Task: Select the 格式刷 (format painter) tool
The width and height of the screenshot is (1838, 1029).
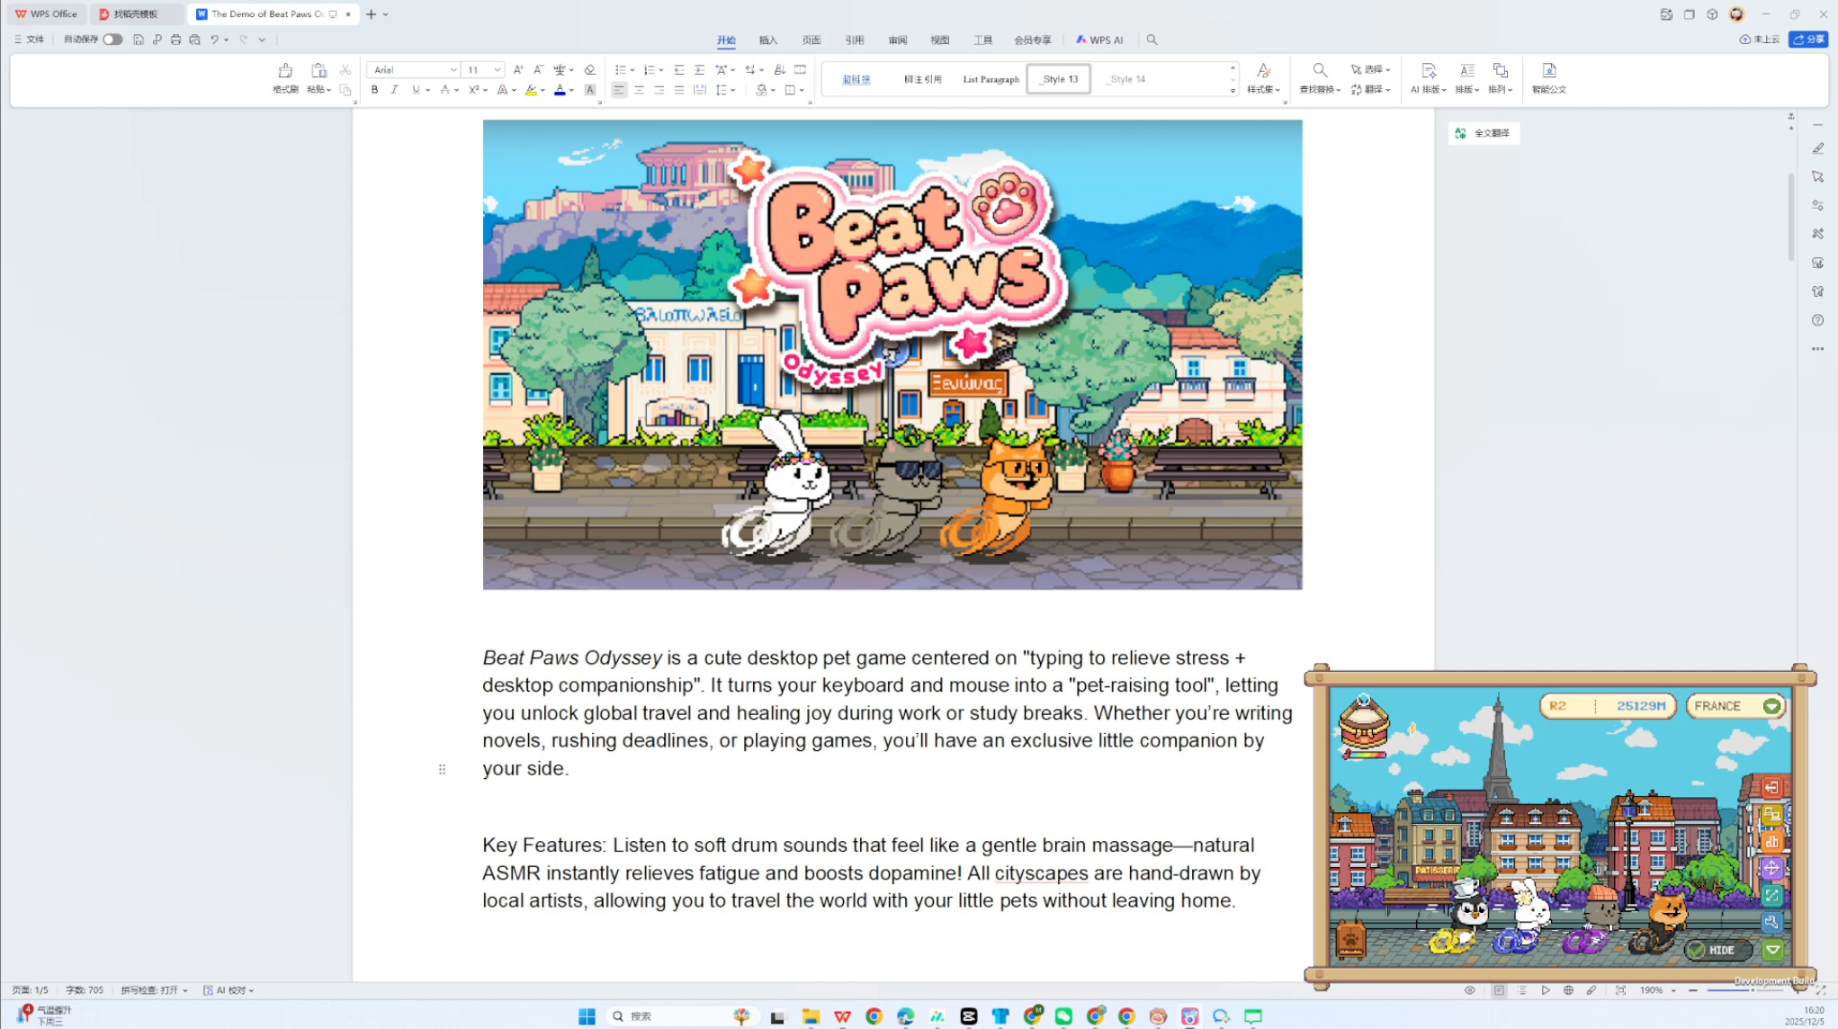Action: point(284,78)
